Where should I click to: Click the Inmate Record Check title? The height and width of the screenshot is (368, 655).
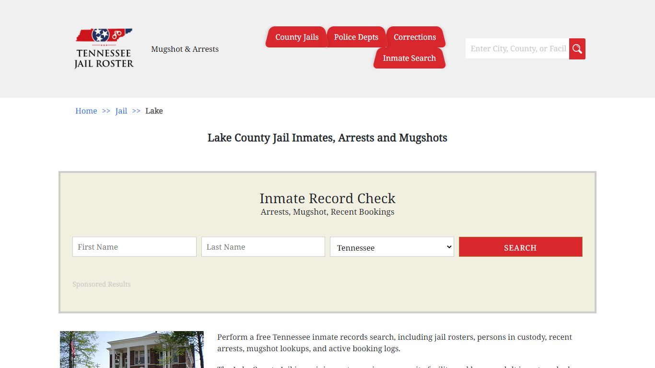(x=327, y=198)
